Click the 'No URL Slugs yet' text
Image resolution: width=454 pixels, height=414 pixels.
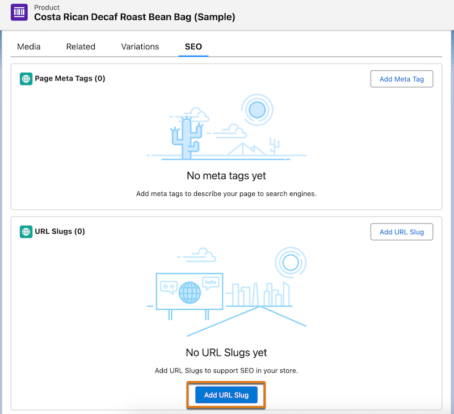(x=226, y=353)
